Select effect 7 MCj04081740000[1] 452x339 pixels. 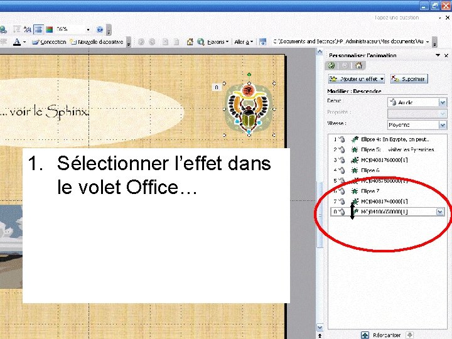[388, 202]
